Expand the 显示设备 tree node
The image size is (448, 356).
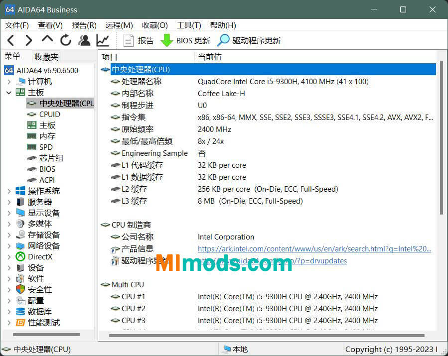click(x=9, y=213)
